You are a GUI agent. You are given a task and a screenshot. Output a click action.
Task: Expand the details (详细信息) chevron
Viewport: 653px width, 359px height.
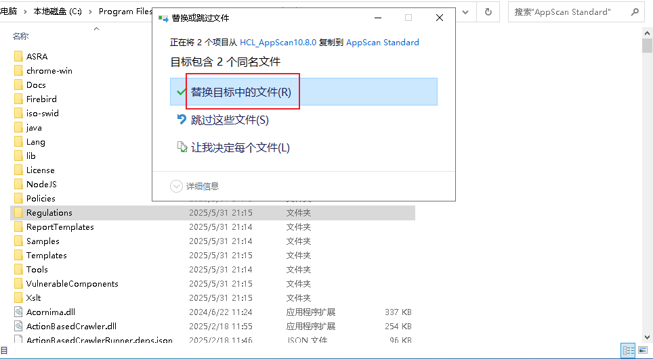[176, 186]
